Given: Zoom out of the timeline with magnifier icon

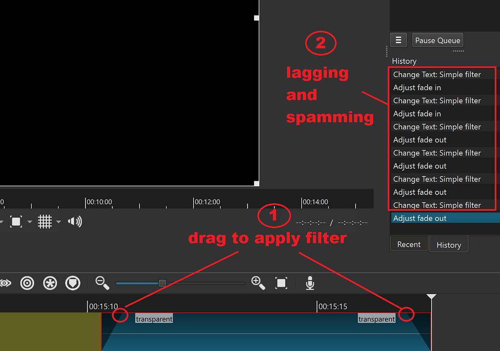Looking at the screenshot, I should tap(102, 283).
